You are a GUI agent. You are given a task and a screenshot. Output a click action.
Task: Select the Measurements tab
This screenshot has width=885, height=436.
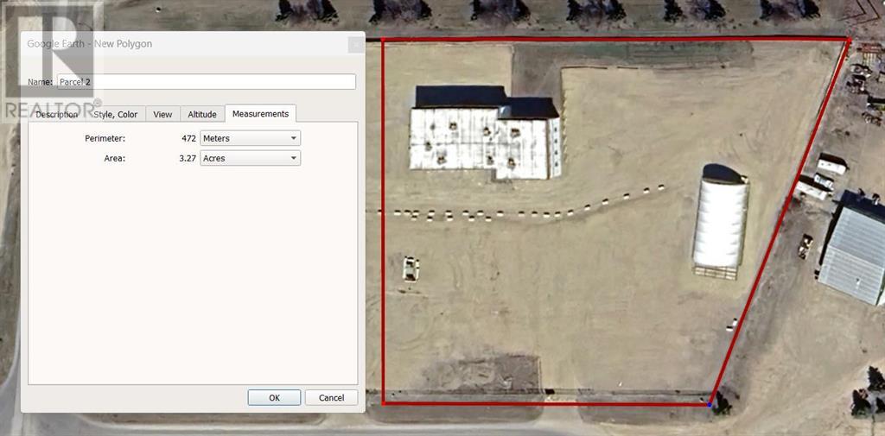pos(260,114)
